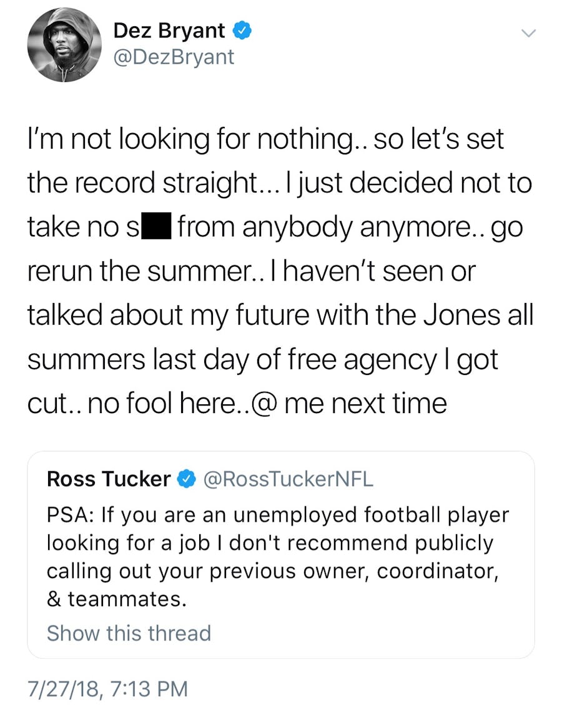
Task: Click the @ symbol before "me next time"
Action: 268,404
